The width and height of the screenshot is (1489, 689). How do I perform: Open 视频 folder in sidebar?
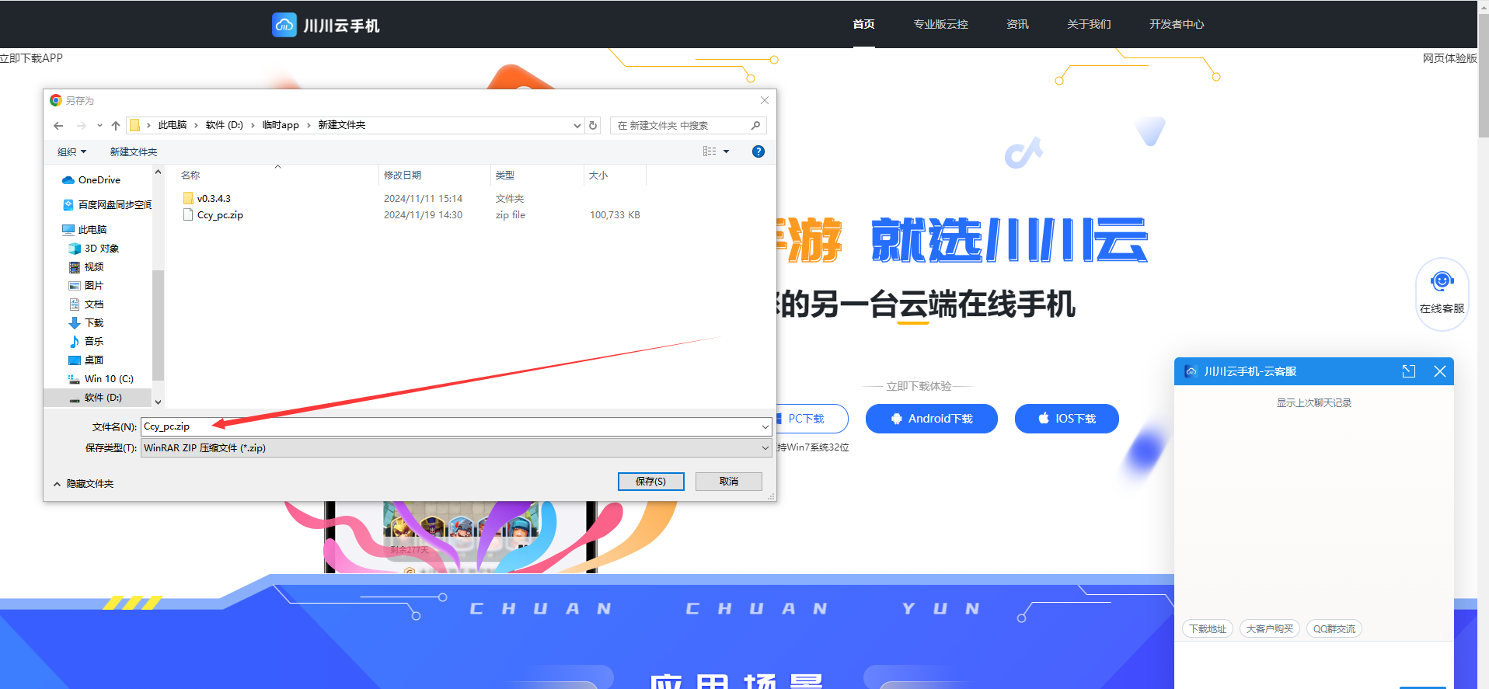(86, 266)
